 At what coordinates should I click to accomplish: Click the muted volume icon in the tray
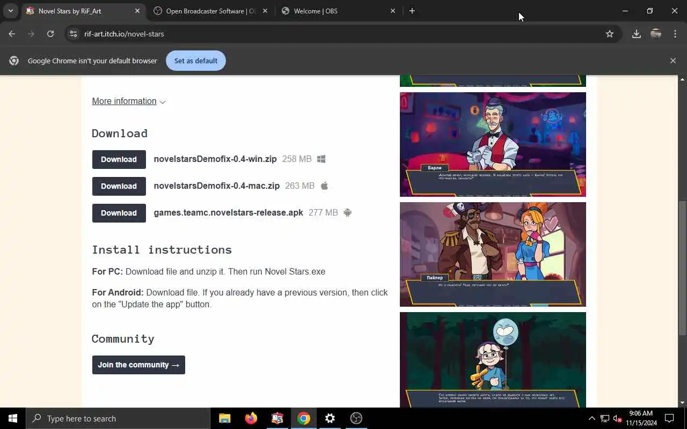tap(617, 418)
